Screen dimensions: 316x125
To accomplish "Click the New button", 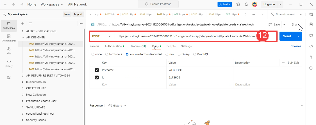I will [x=67, y=14].
